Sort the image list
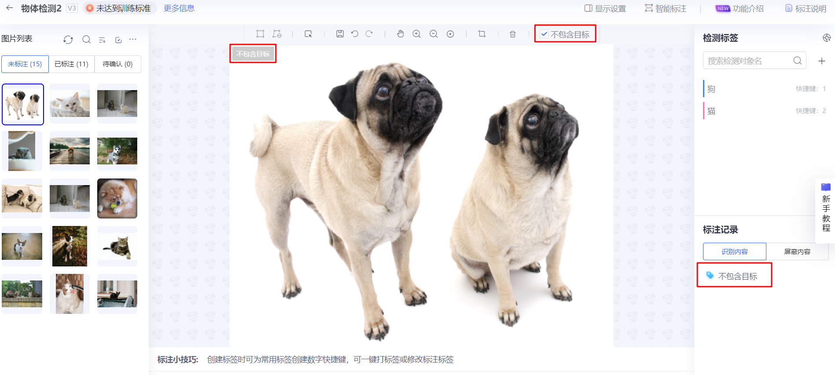The width and height of the screenshot is (835, 375). click(102, 40)
